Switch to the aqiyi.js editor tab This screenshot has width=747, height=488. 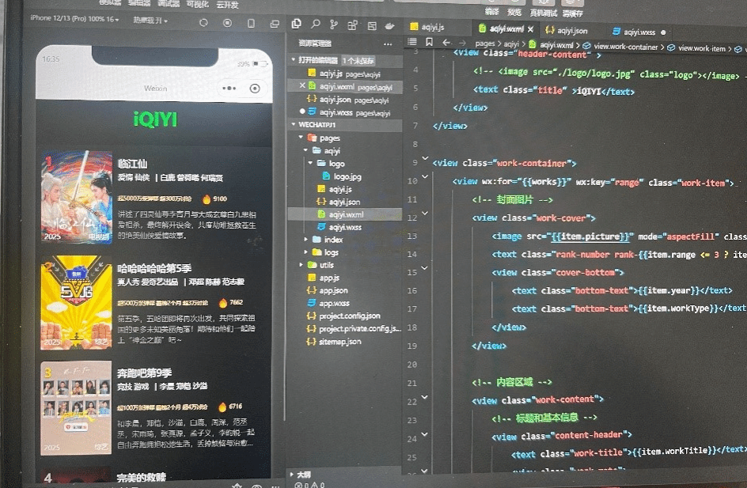(431, 28)
